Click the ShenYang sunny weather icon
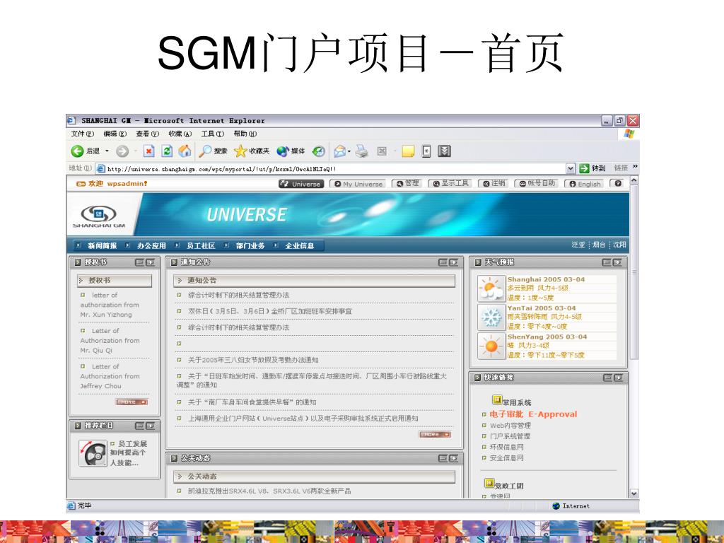This screenshot has height=543, width=724. point(491,346)
